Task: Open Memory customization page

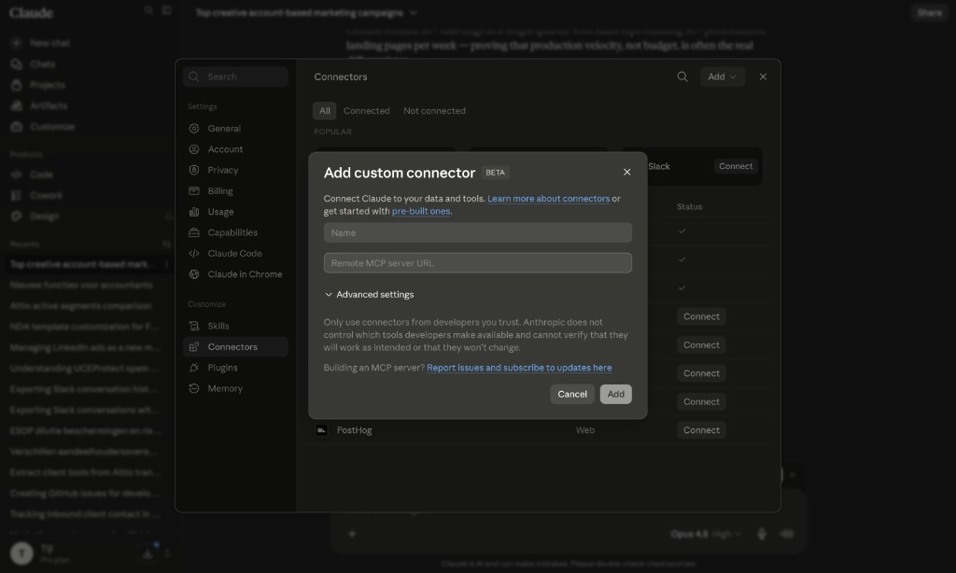Action: [x=235, y=388]
